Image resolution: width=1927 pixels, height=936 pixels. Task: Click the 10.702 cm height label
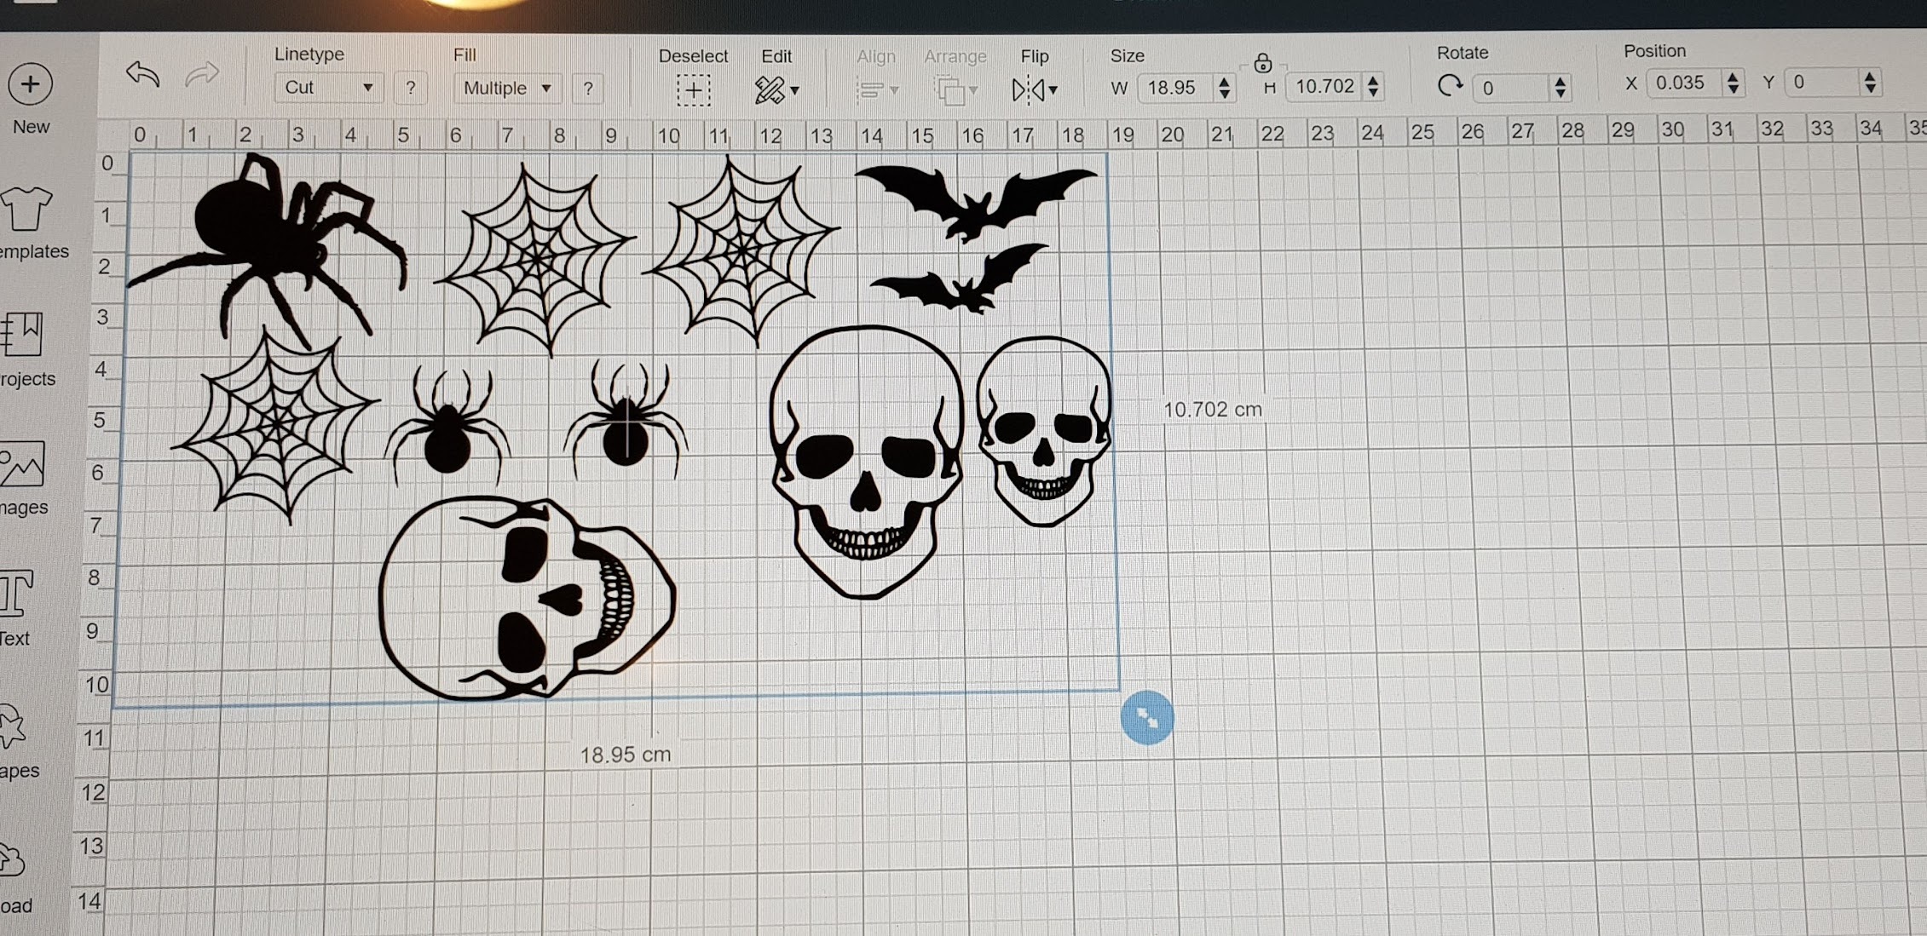[1213, 410]
